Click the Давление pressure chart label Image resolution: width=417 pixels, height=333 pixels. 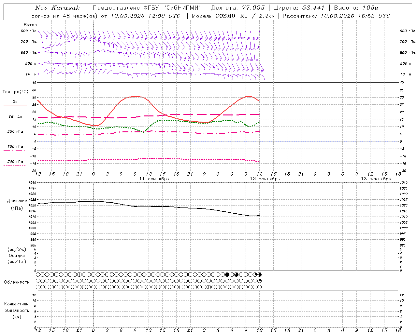17,201
